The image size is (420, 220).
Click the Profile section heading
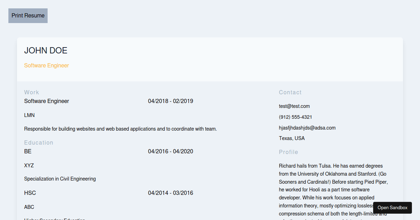pos(288,152)
